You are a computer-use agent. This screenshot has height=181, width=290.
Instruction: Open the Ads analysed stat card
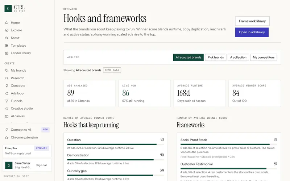pos(90,93)
